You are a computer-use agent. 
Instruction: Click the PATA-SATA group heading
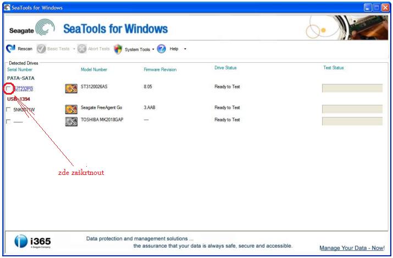[x=21, y=78]
